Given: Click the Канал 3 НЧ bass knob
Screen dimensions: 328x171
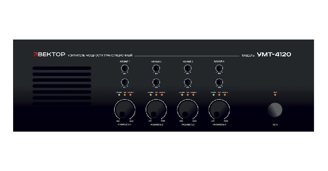Looking at the screenshot, I should 187,82.
